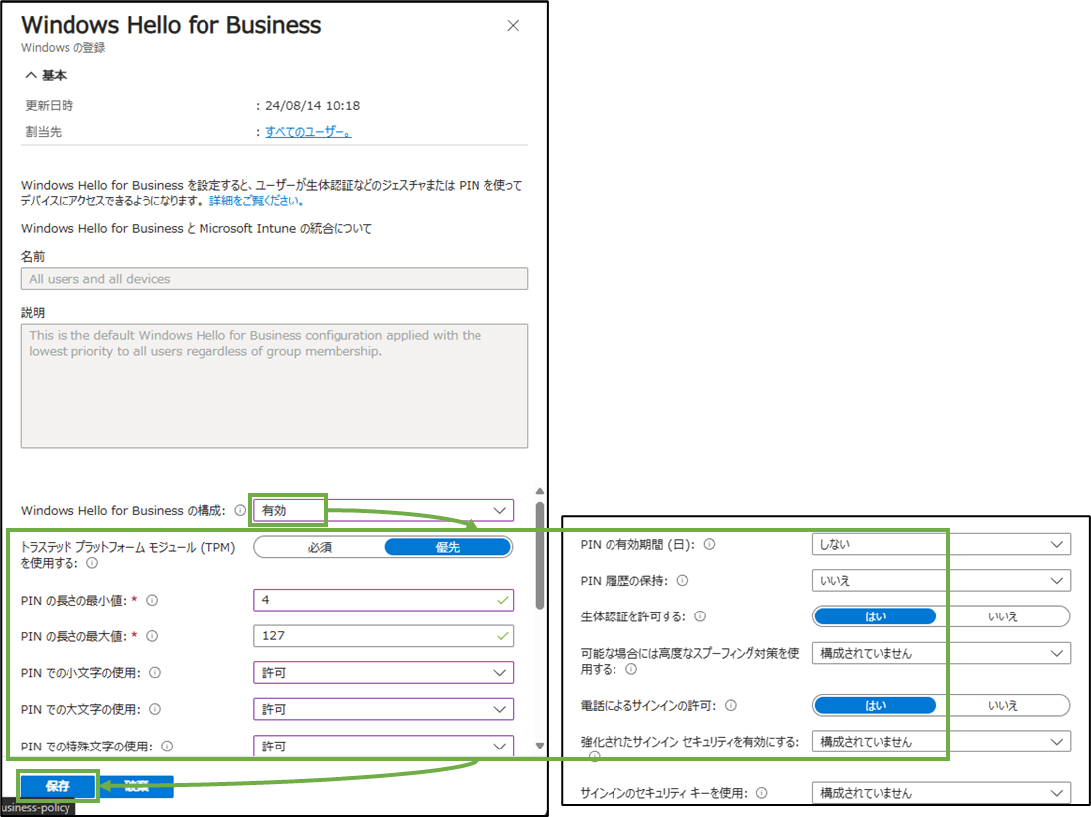Show info icon for PIN 履歴の保持
This screenshot has width=1091, height=817.
[x=683, y=581]
